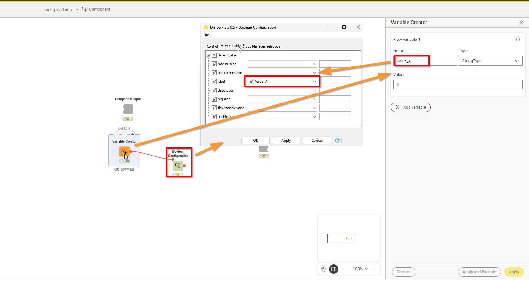Open the 100% zoom level dropdown
The height and width of the screenshot is (281, 529).
[x=360, y=269]
